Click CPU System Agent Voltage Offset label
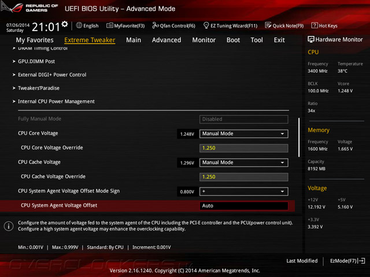 pyautogui.click(x=59, y=205)
